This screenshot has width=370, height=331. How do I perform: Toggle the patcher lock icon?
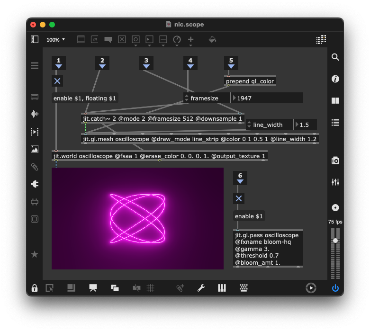coord(35,288)
